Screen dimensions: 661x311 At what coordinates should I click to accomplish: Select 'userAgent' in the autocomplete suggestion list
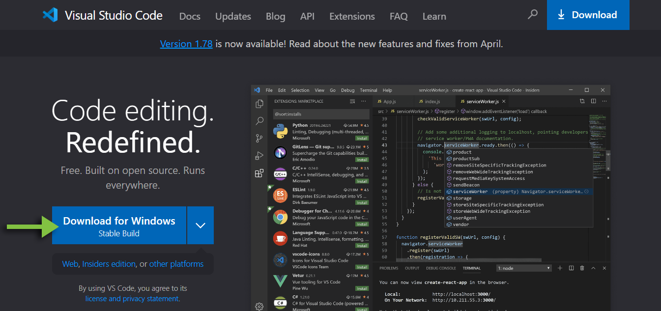pos(518,218)
